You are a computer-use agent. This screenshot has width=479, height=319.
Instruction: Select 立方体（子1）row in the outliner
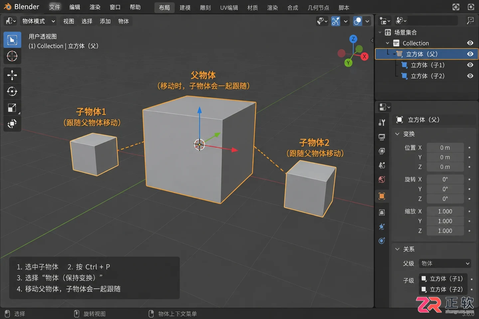(x=427, y=65)
